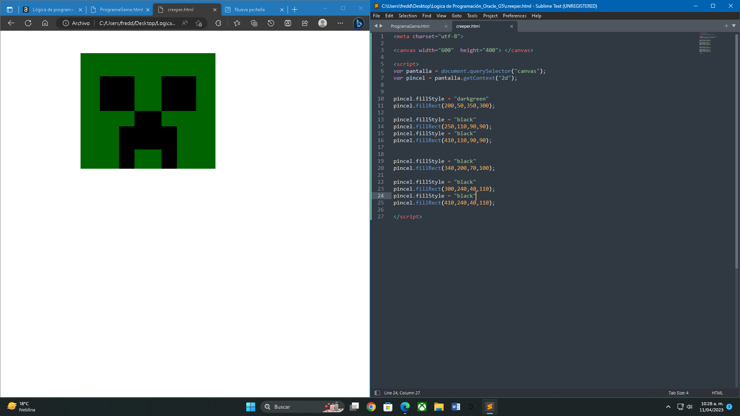Open Sublime Text Tools menu
The height and width of the screenshot is (416, 740).
[472, 16]
